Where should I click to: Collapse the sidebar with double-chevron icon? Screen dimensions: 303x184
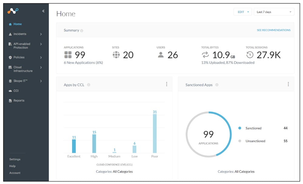click(x=43, y=11)
